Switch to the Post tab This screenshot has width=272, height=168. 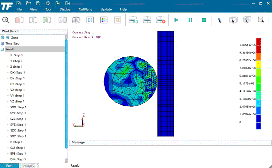pyautogui.click(x=9, y=166)
